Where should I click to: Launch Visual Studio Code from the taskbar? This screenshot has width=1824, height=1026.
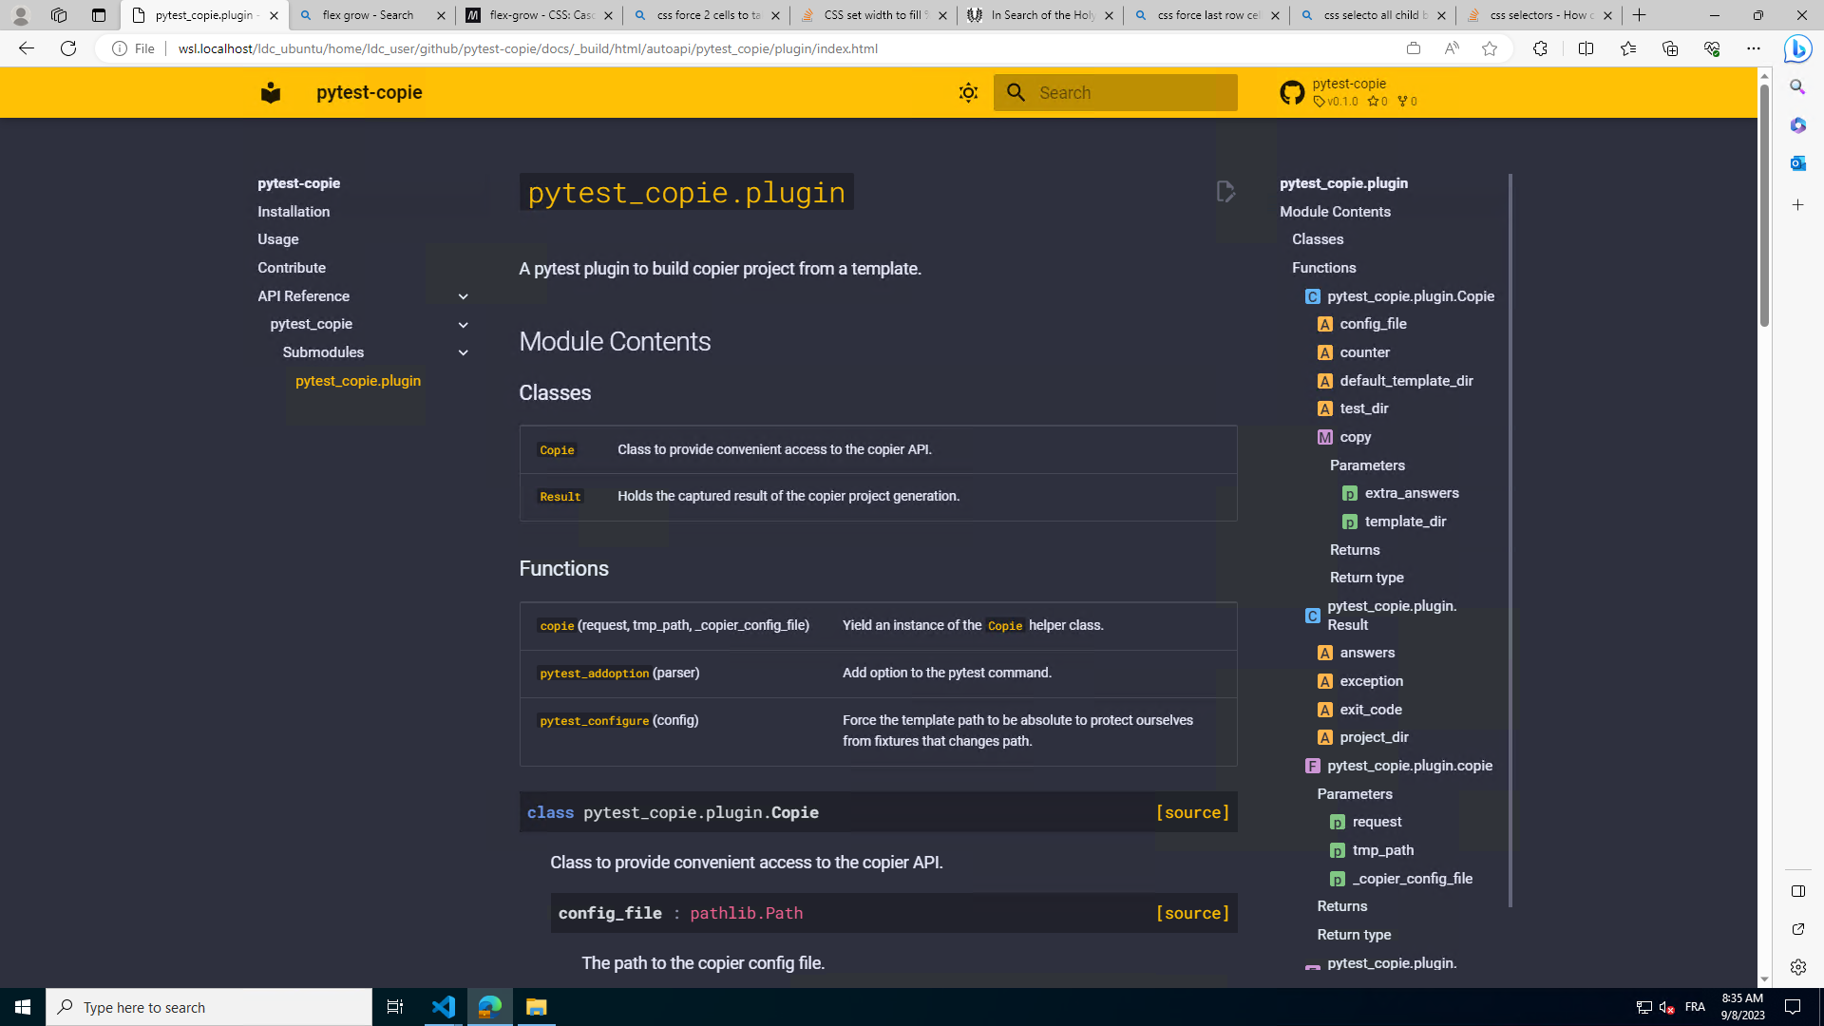pyautogui.click(x=443, y=1006)
